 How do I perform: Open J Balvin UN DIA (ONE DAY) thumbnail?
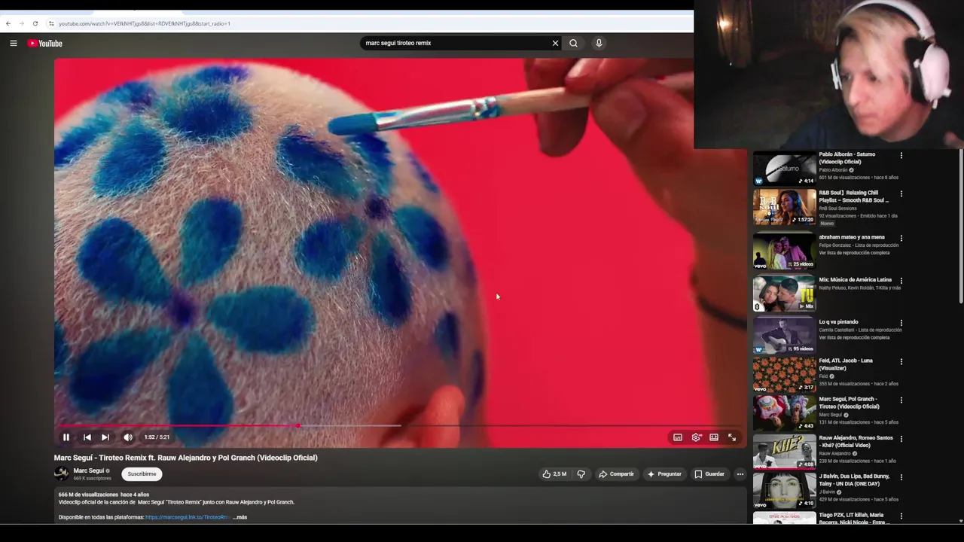click(x=784, y=490)
